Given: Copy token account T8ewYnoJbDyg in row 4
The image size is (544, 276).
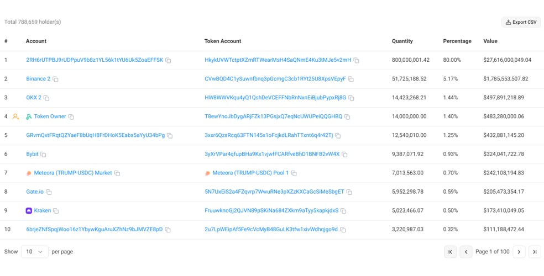Looking at the screenshot, I should (347, 117).
